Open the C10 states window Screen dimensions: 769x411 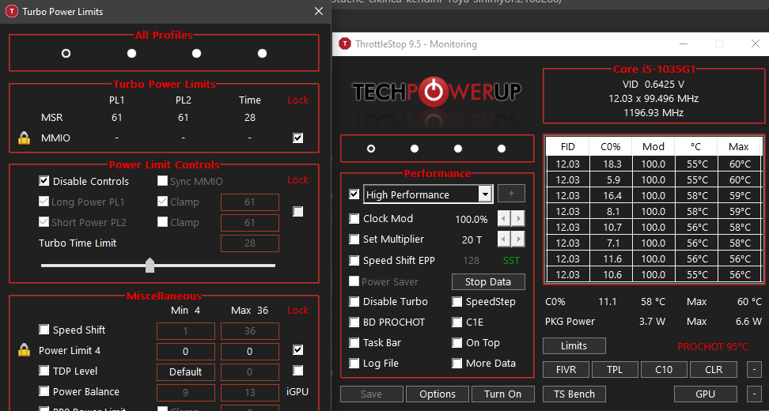pos(664,369)
